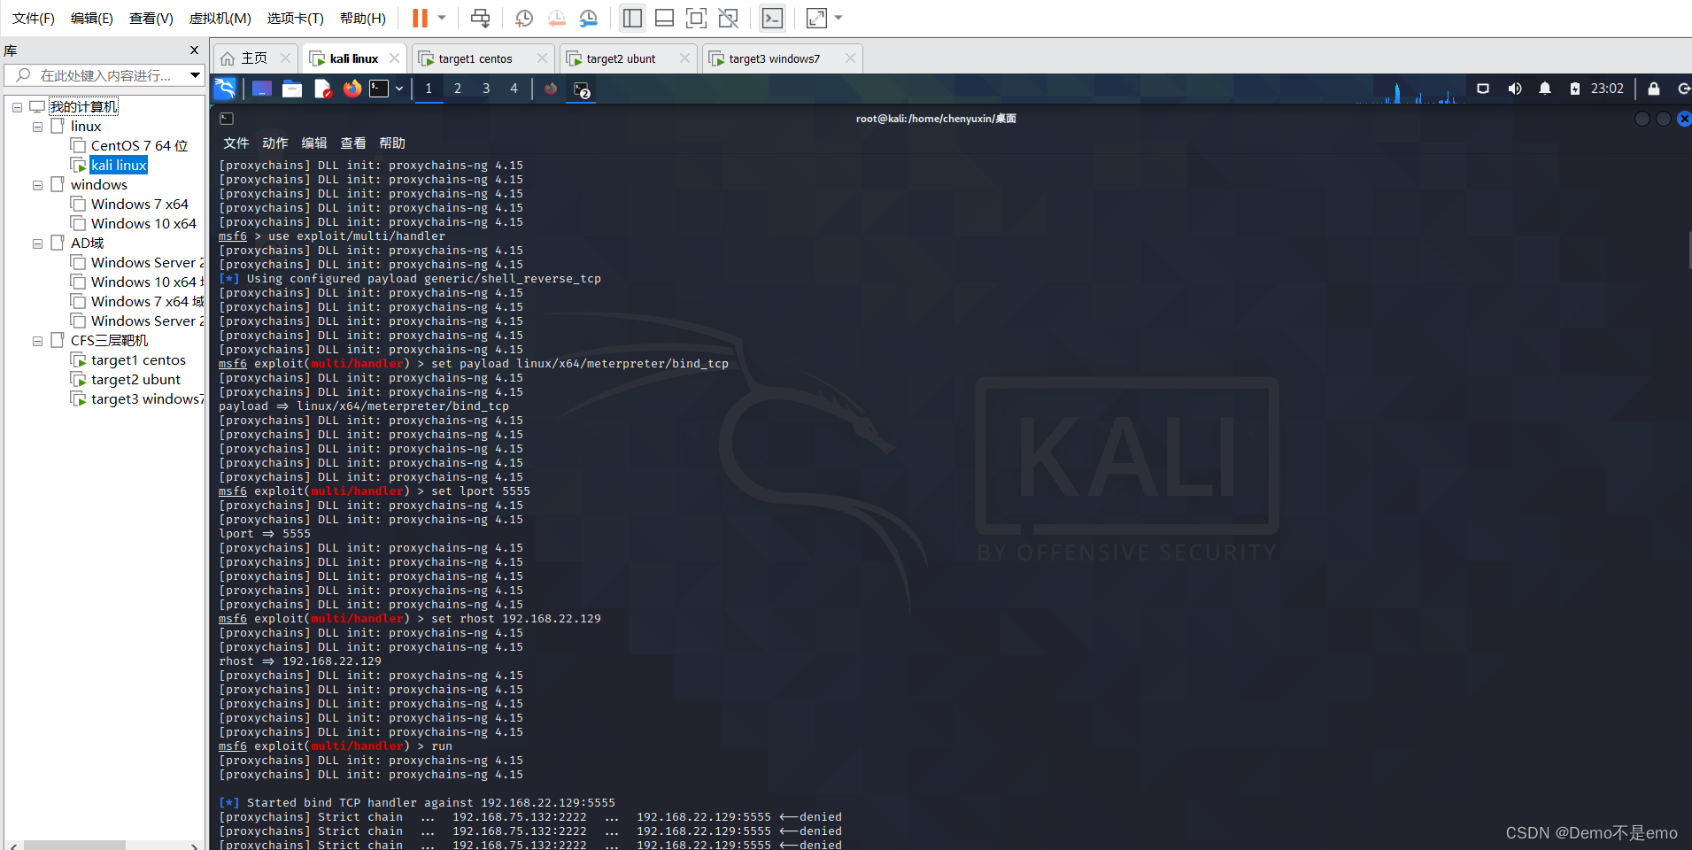Click the stretch guest display icon
1692x850 pixels.
[x=816, y=18]
